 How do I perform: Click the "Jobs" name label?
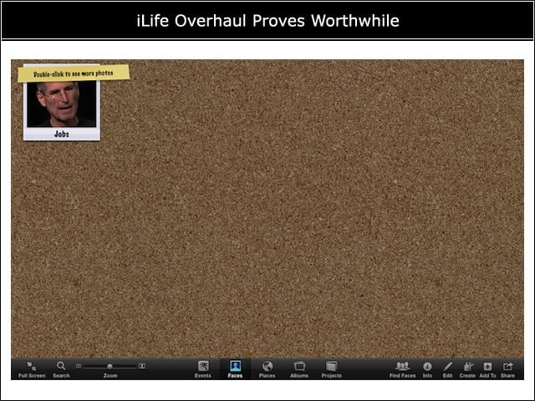coord(62,134)
